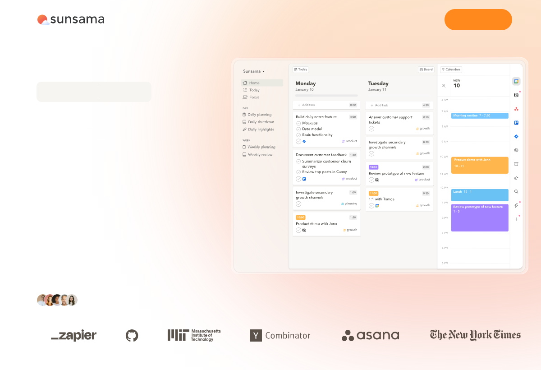Open the #planning channel tag

[x=349, y=204]
